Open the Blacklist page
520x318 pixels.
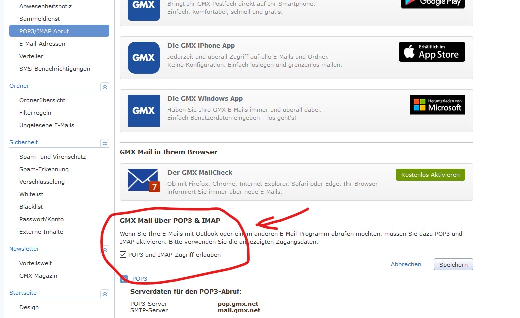coord(31,207)
